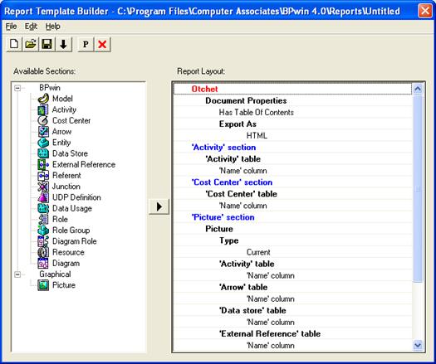Screen dimensions: 436x364
Task: Select the 'Cost Center' section row
Action: [292, 182]
